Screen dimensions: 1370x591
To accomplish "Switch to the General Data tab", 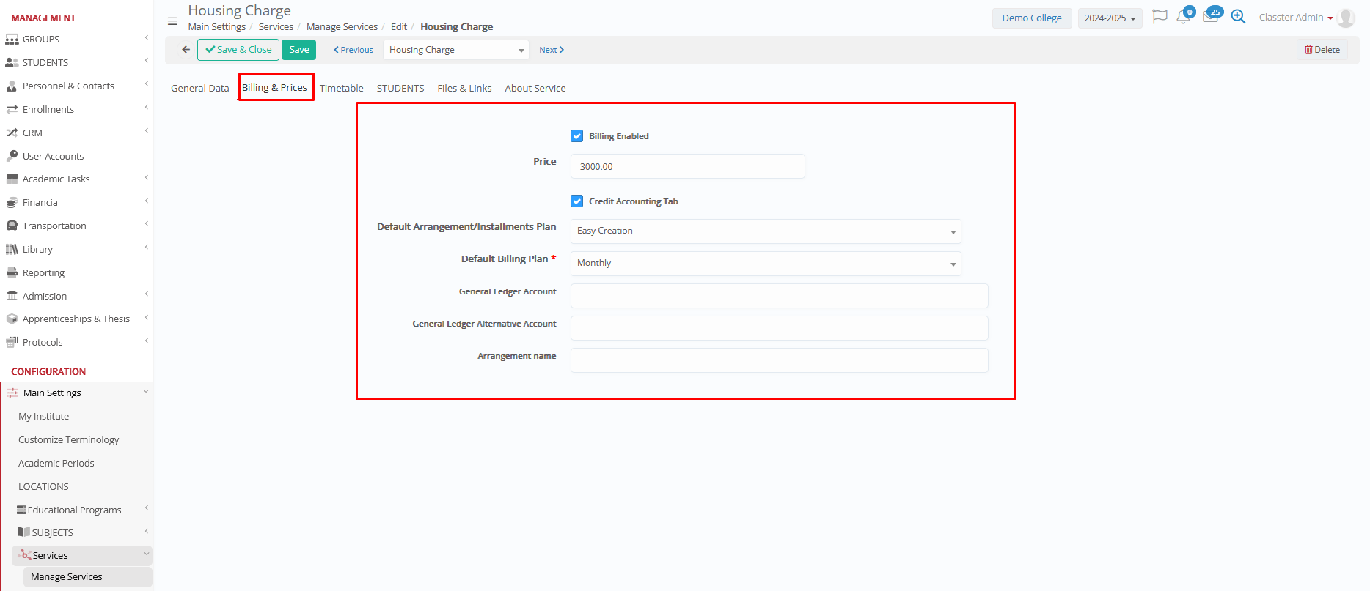I will pyautogui.click(x=199, y=88).
